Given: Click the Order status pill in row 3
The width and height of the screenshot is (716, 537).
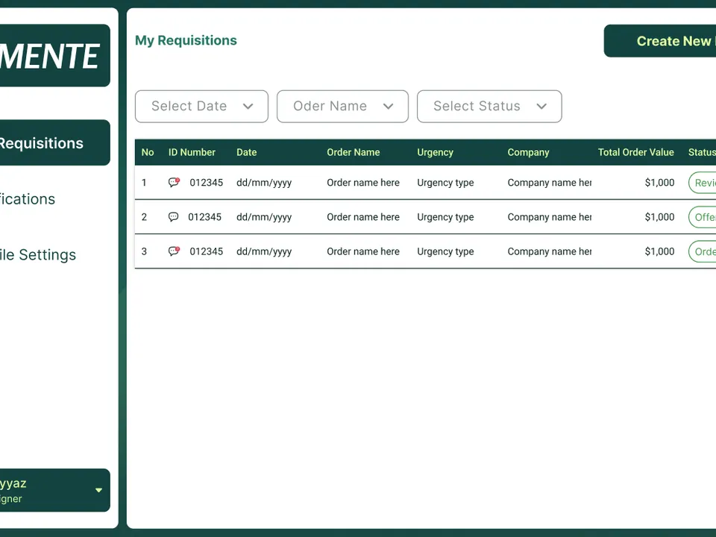Looking at the screenshot, I should pos(703,251).
